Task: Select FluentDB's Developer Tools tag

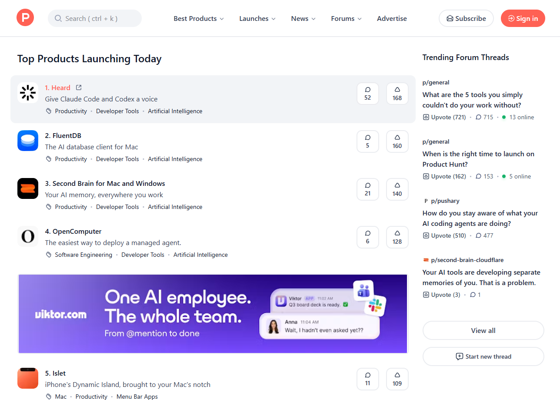Action: pos(117,159)
